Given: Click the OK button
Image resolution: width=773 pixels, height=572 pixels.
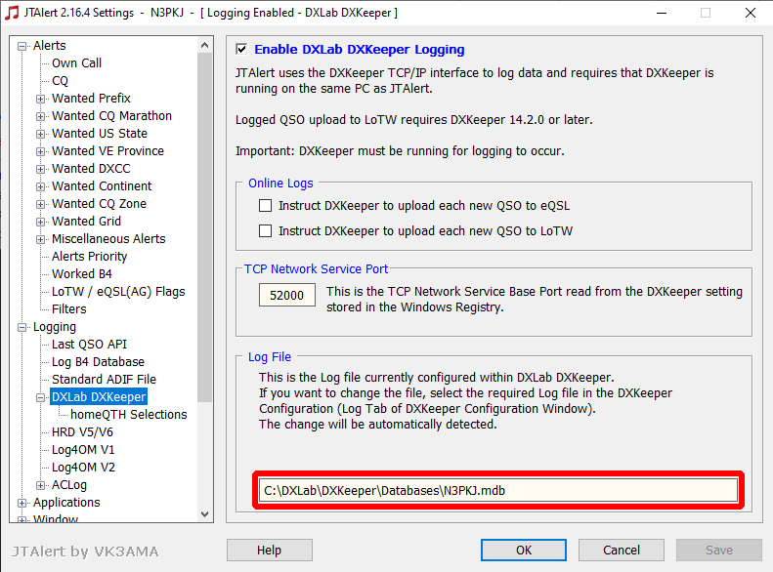Looking at the screenshot, I should [x=524, y=550].
